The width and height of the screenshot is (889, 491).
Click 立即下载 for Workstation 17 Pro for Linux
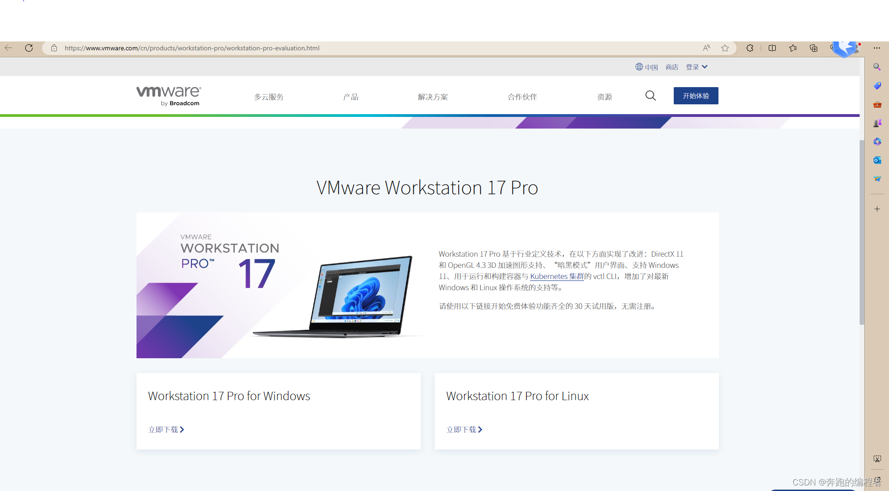(x=465, y=430)
